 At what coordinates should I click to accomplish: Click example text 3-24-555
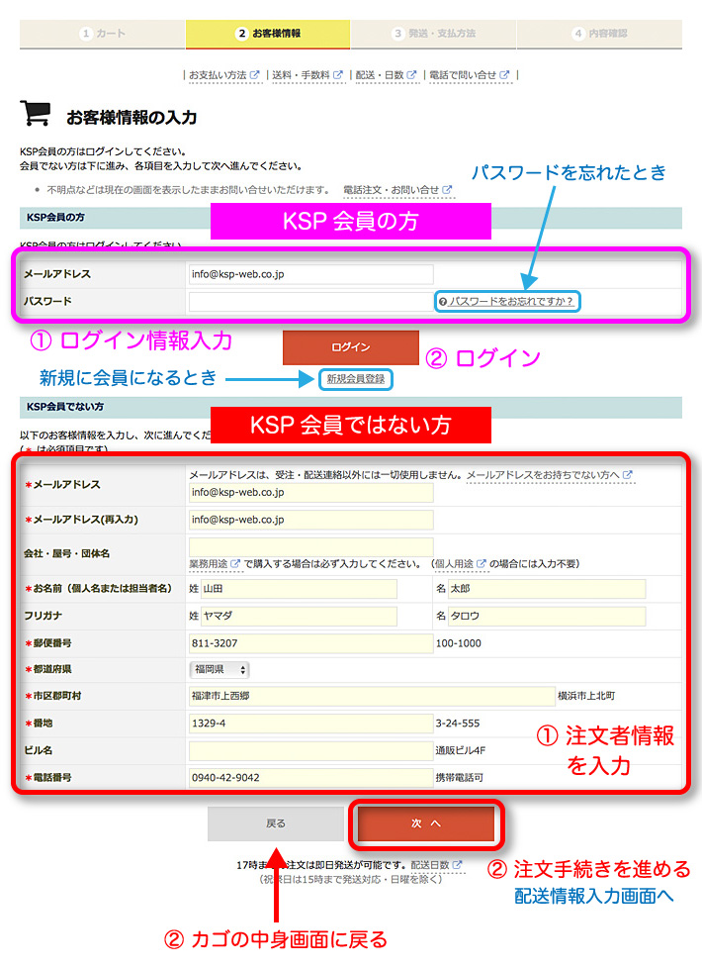458,723
